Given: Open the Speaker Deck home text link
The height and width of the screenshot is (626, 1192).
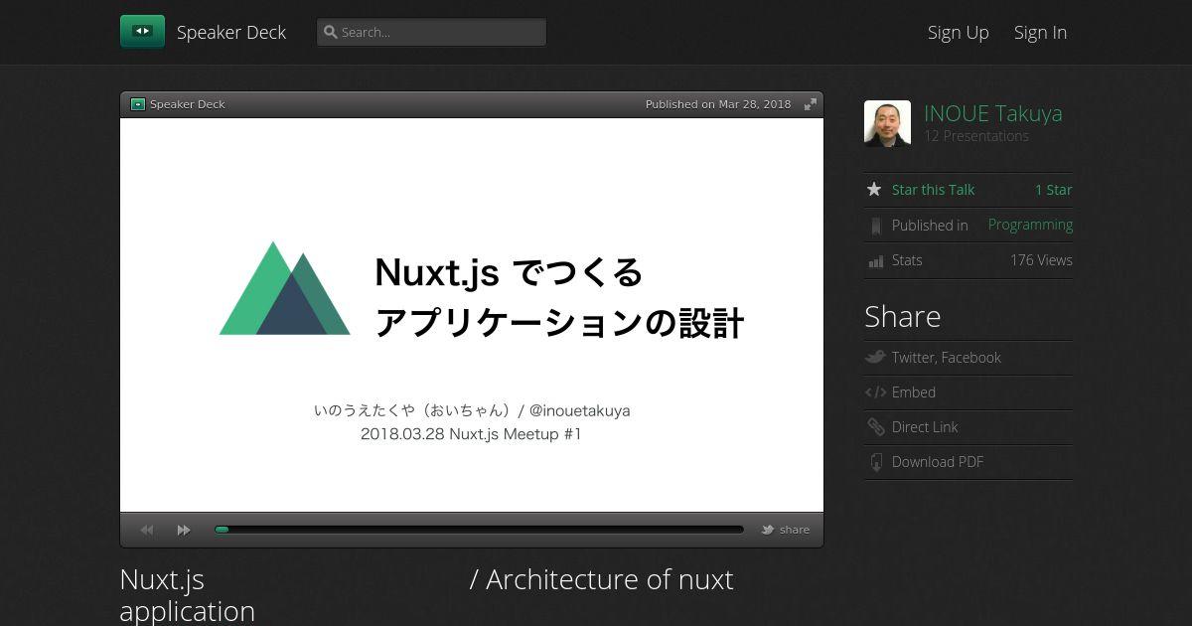Looking at the screenshot, I should point(231,33).
